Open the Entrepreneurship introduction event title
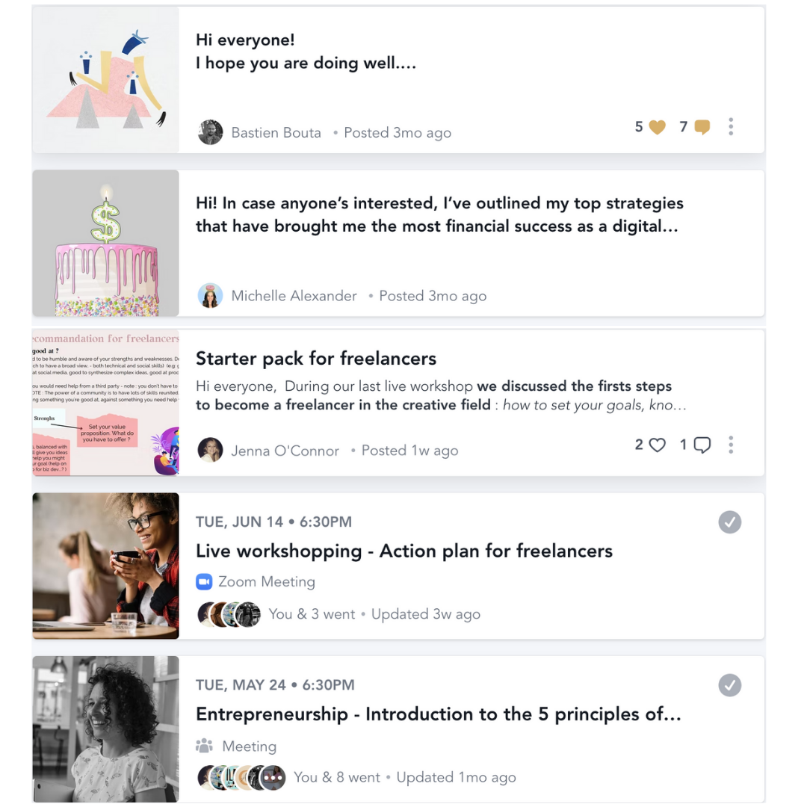This screenshot has height=807, width=807. tap(439, 714)
